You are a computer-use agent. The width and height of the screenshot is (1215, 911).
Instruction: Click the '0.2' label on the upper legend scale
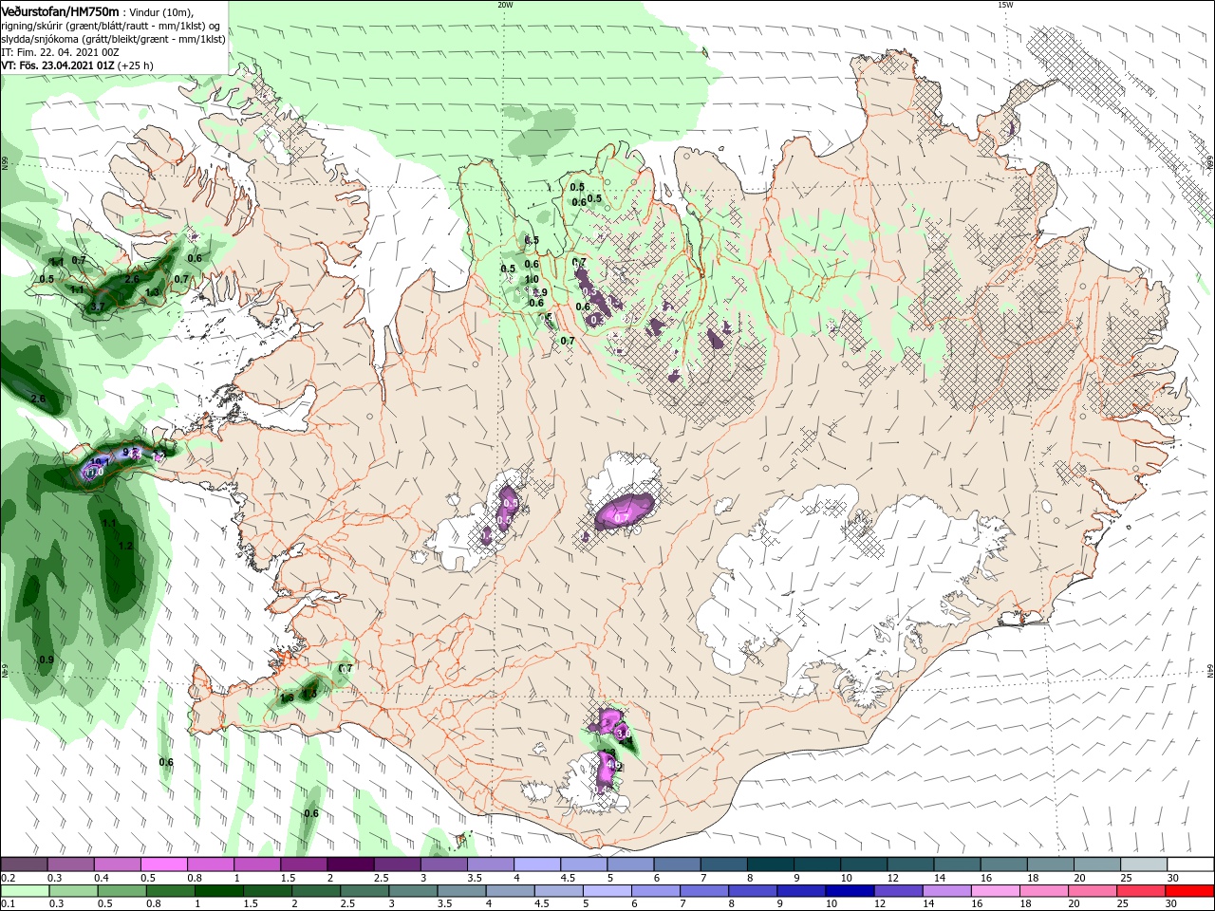point(8,879)
